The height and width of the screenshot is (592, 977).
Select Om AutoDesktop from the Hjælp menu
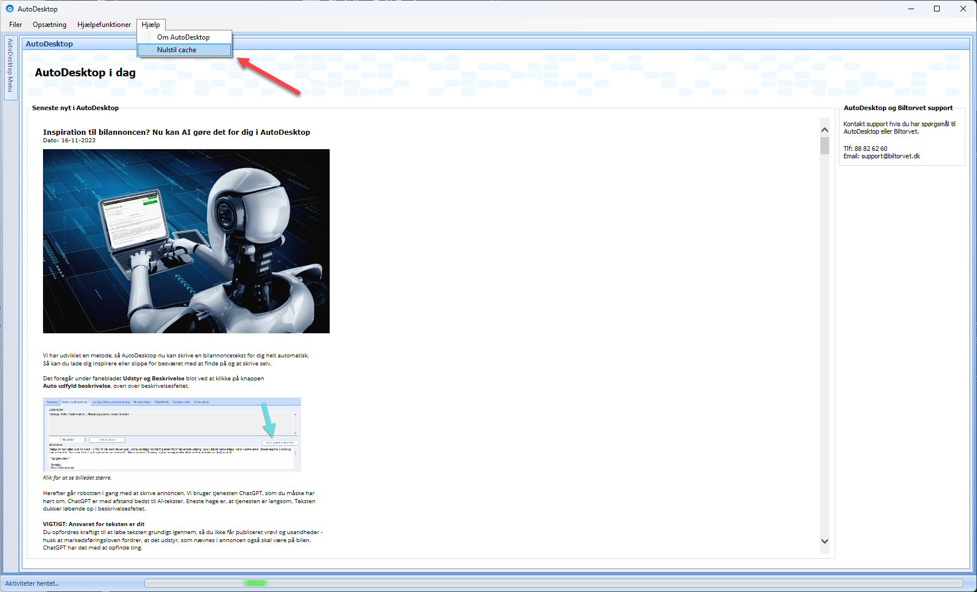(183, 37)
